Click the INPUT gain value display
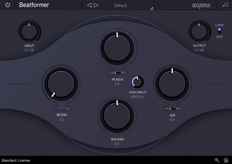Image resolution: width=232 pixels, height=164 pixels. click(x=29, y=50)
